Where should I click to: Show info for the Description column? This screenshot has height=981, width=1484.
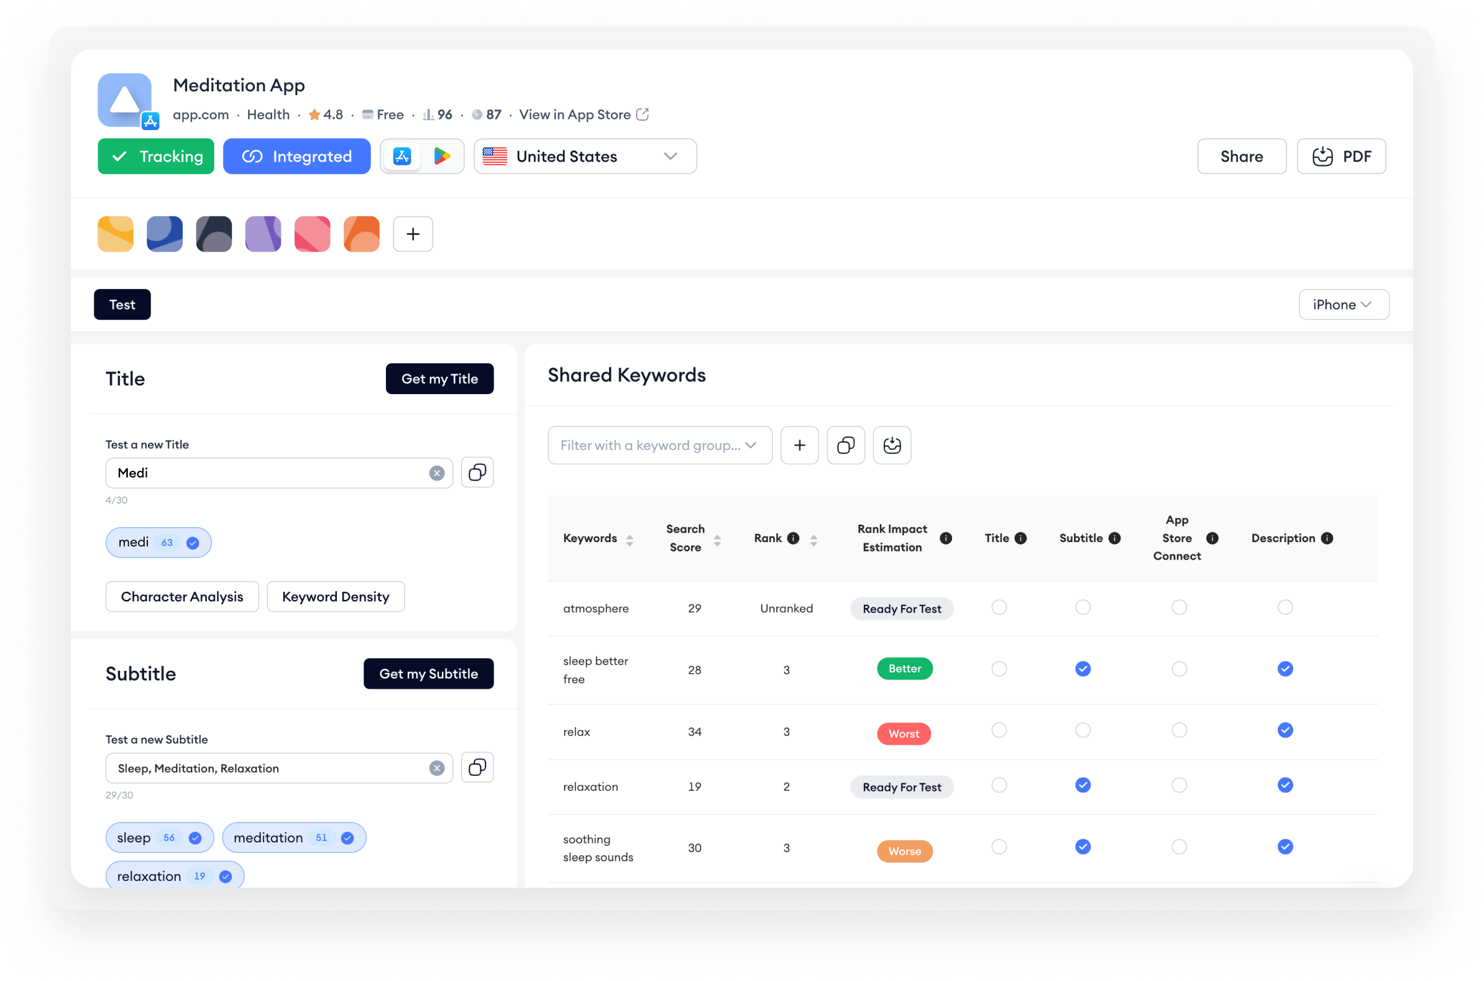(x=1327, y=538)
